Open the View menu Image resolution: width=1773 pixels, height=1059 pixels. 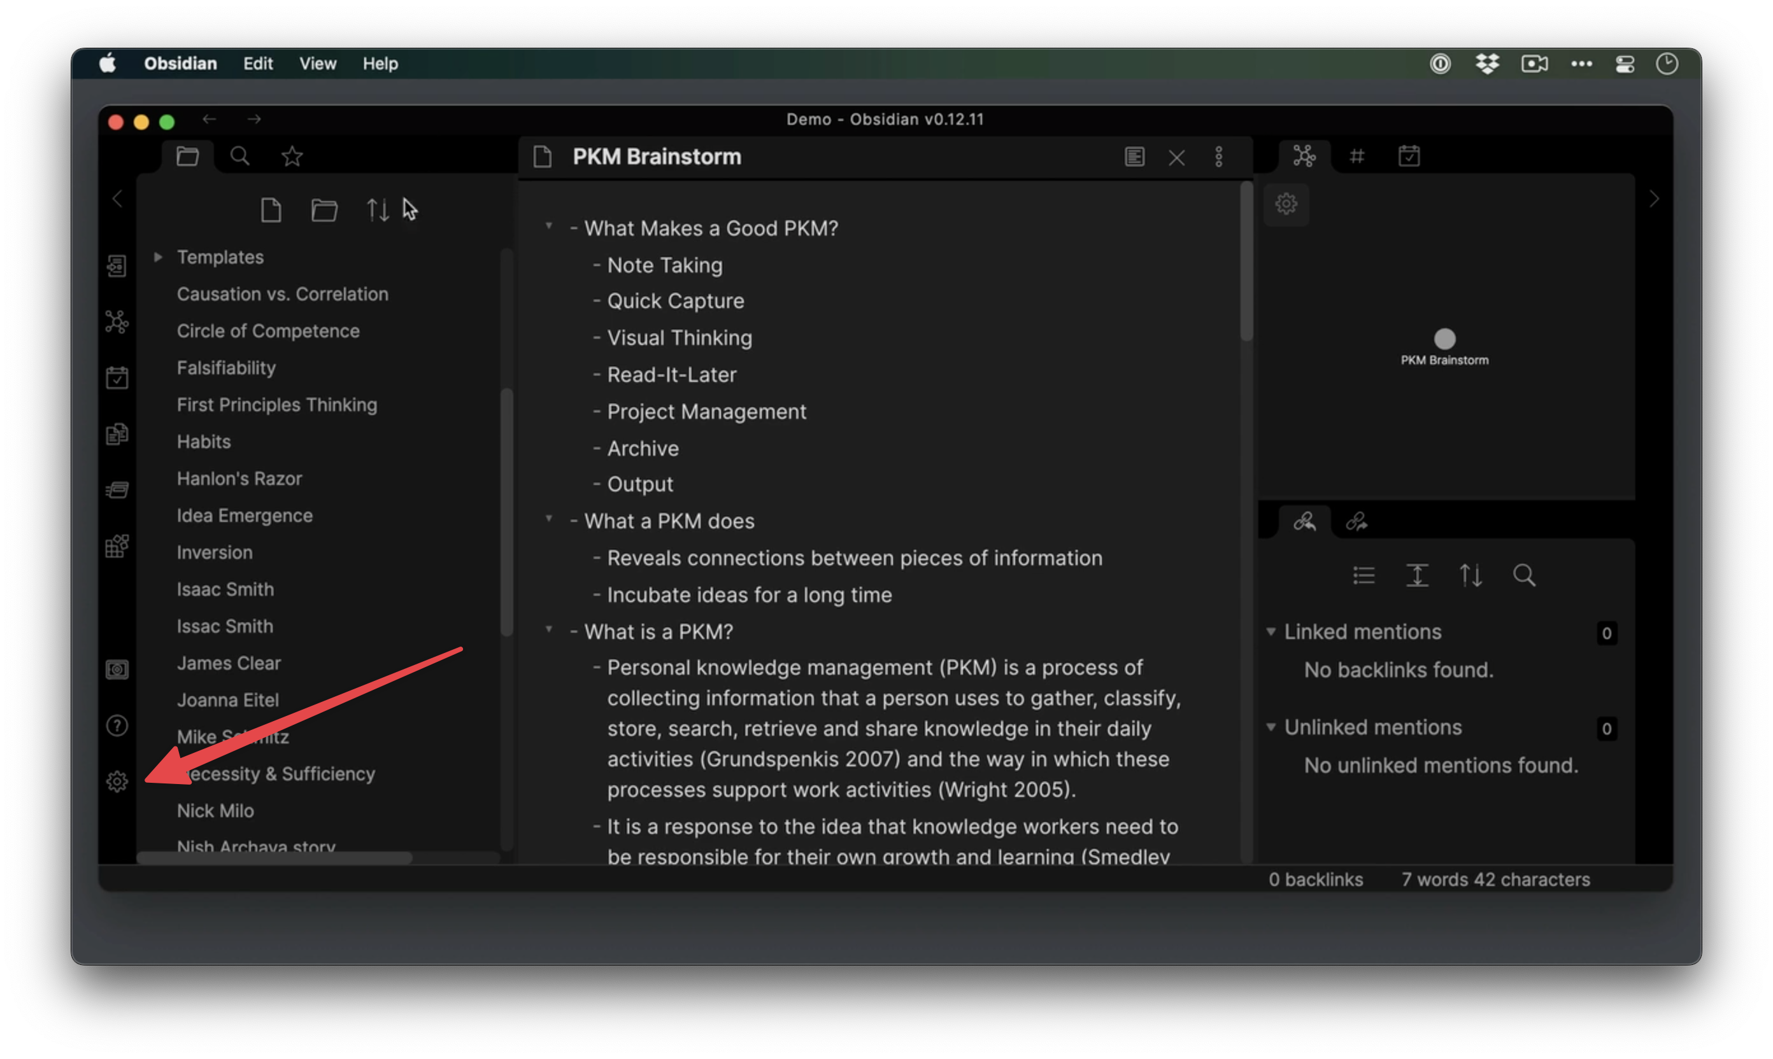(x=317, y=64)
